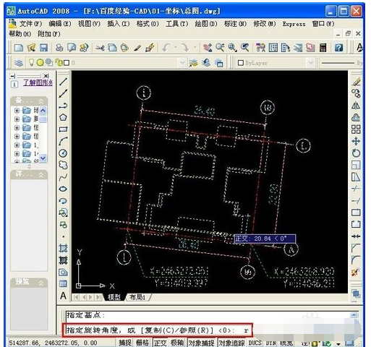Activate the Rotate modify tool

[x=356, y=153]
